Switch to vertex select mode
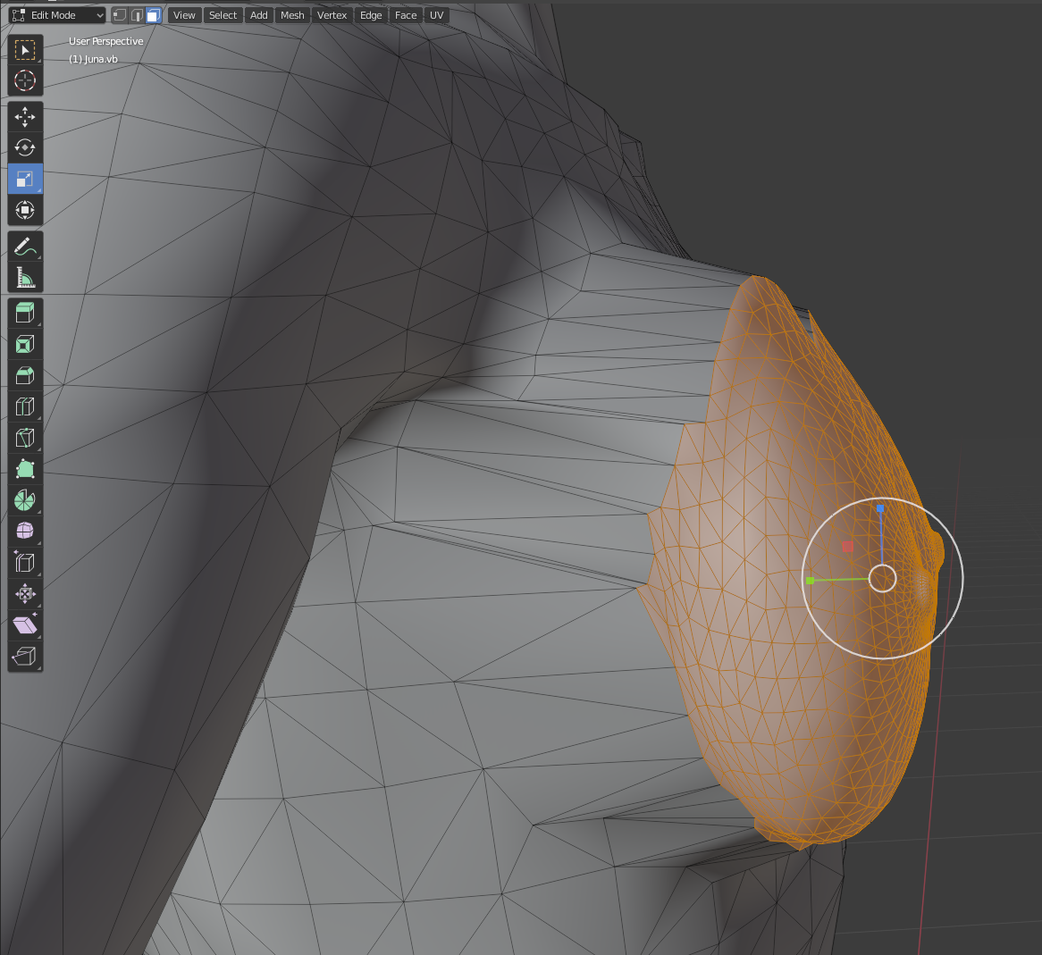Screen dimensions: 1042x955 point(120,15)
